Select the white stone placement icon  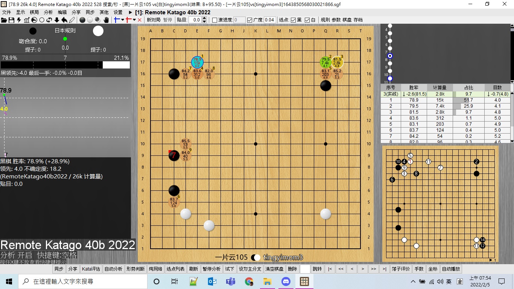click(x=90, y=20)
